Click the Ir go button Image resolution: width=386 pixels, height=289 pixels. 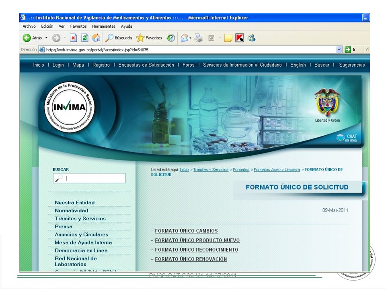pos(350,49)
